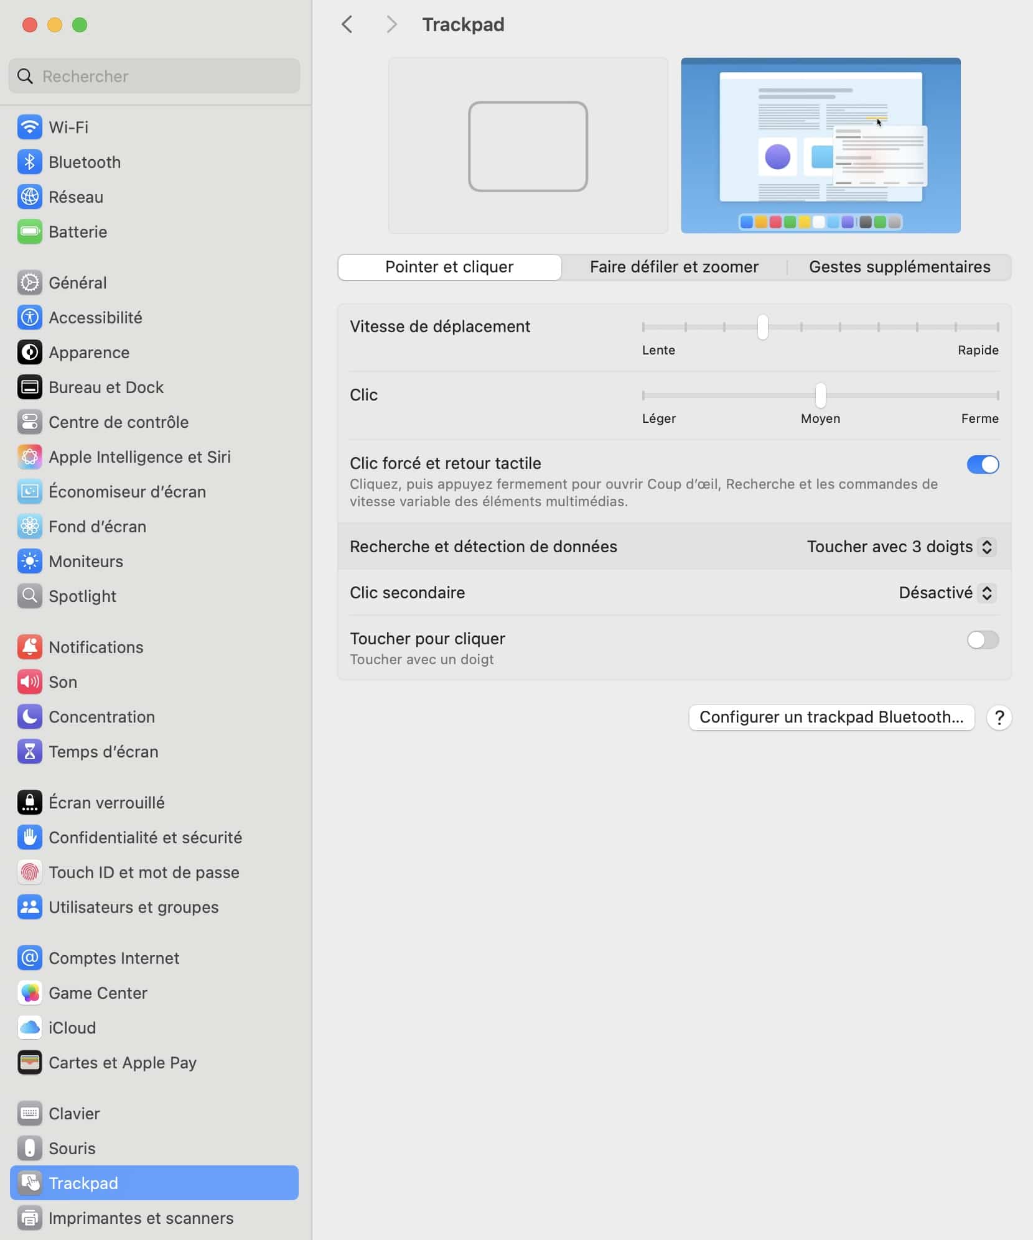The height and width of the screenshot is (1240, 1033).
Task: Select Économiseur d'écran in the sidebar
Action: [128, 491]
